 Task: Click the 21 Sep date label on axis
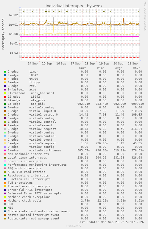pyautogui.click(x=133, y=64)
